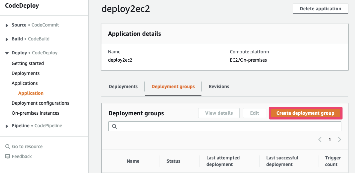Click the View details button

219,113
